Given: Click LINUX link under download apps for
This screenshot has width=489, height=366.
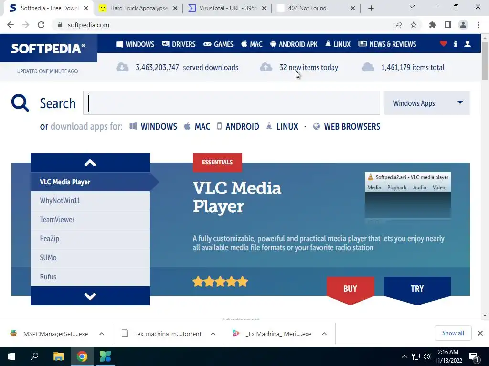Looking at the screenshot, I should (282, 127).
